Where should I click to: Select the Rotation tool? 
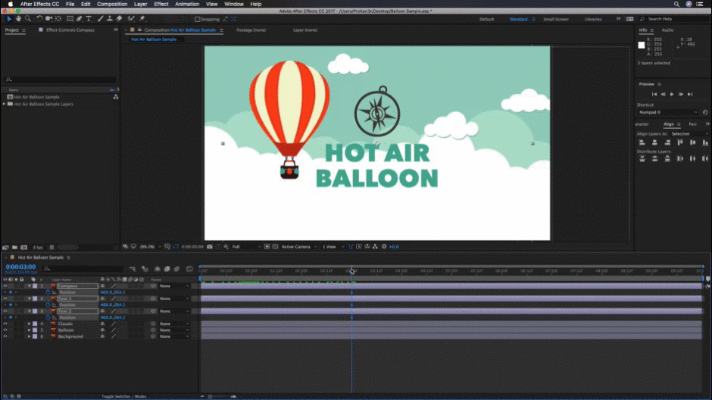pyautogui.click(x=39, y=19)
